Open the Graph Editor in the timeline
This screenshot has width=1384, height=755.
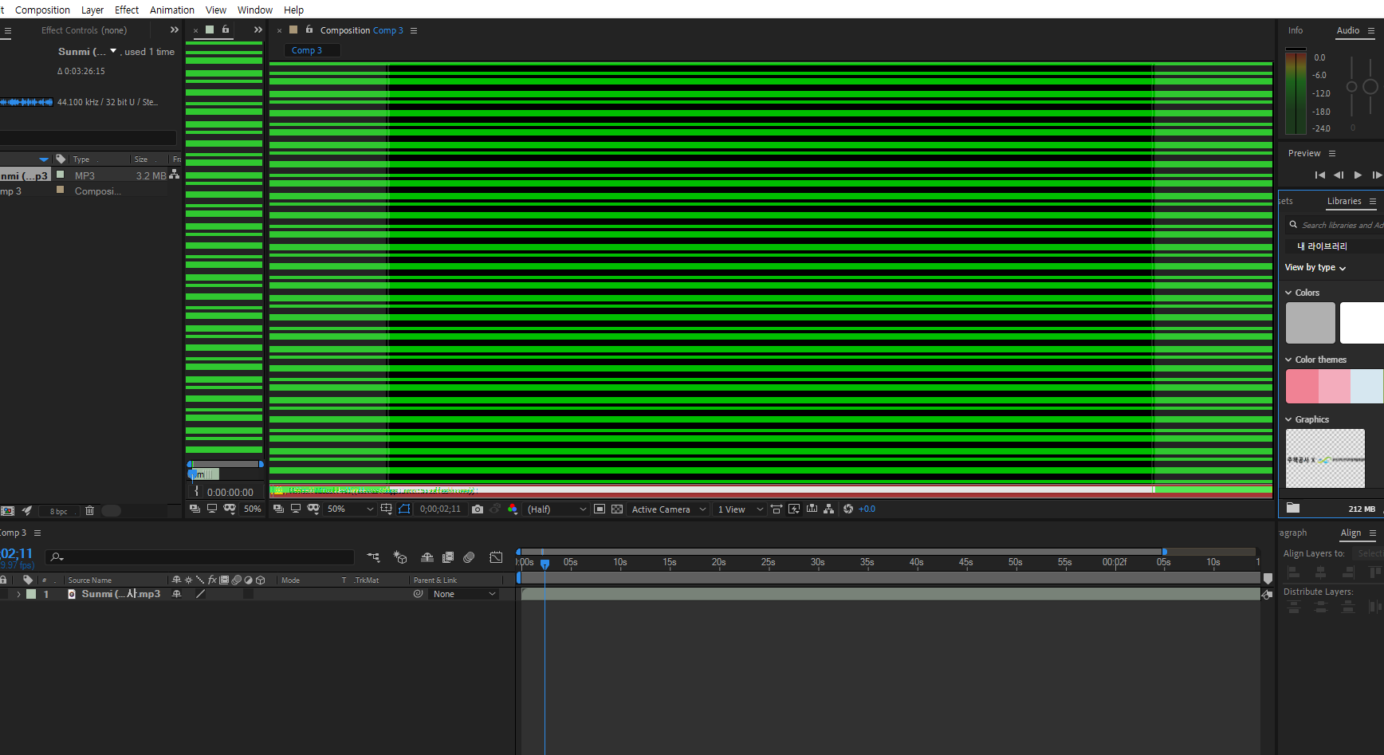496,557
